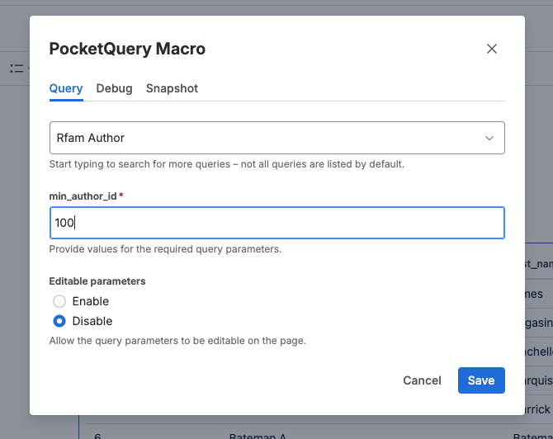
Task: Click row number 6 in background table
Action: point(97,435)
